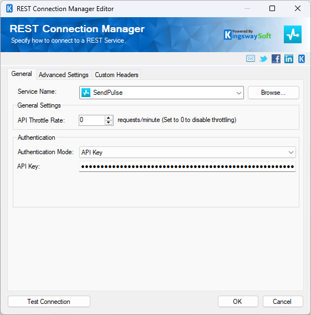Switch to the General tab

22,74
